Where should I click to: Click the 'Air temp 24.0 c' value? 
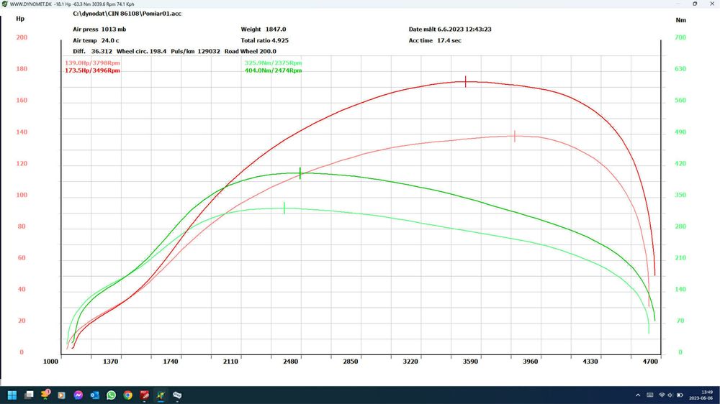click(96, 40)
